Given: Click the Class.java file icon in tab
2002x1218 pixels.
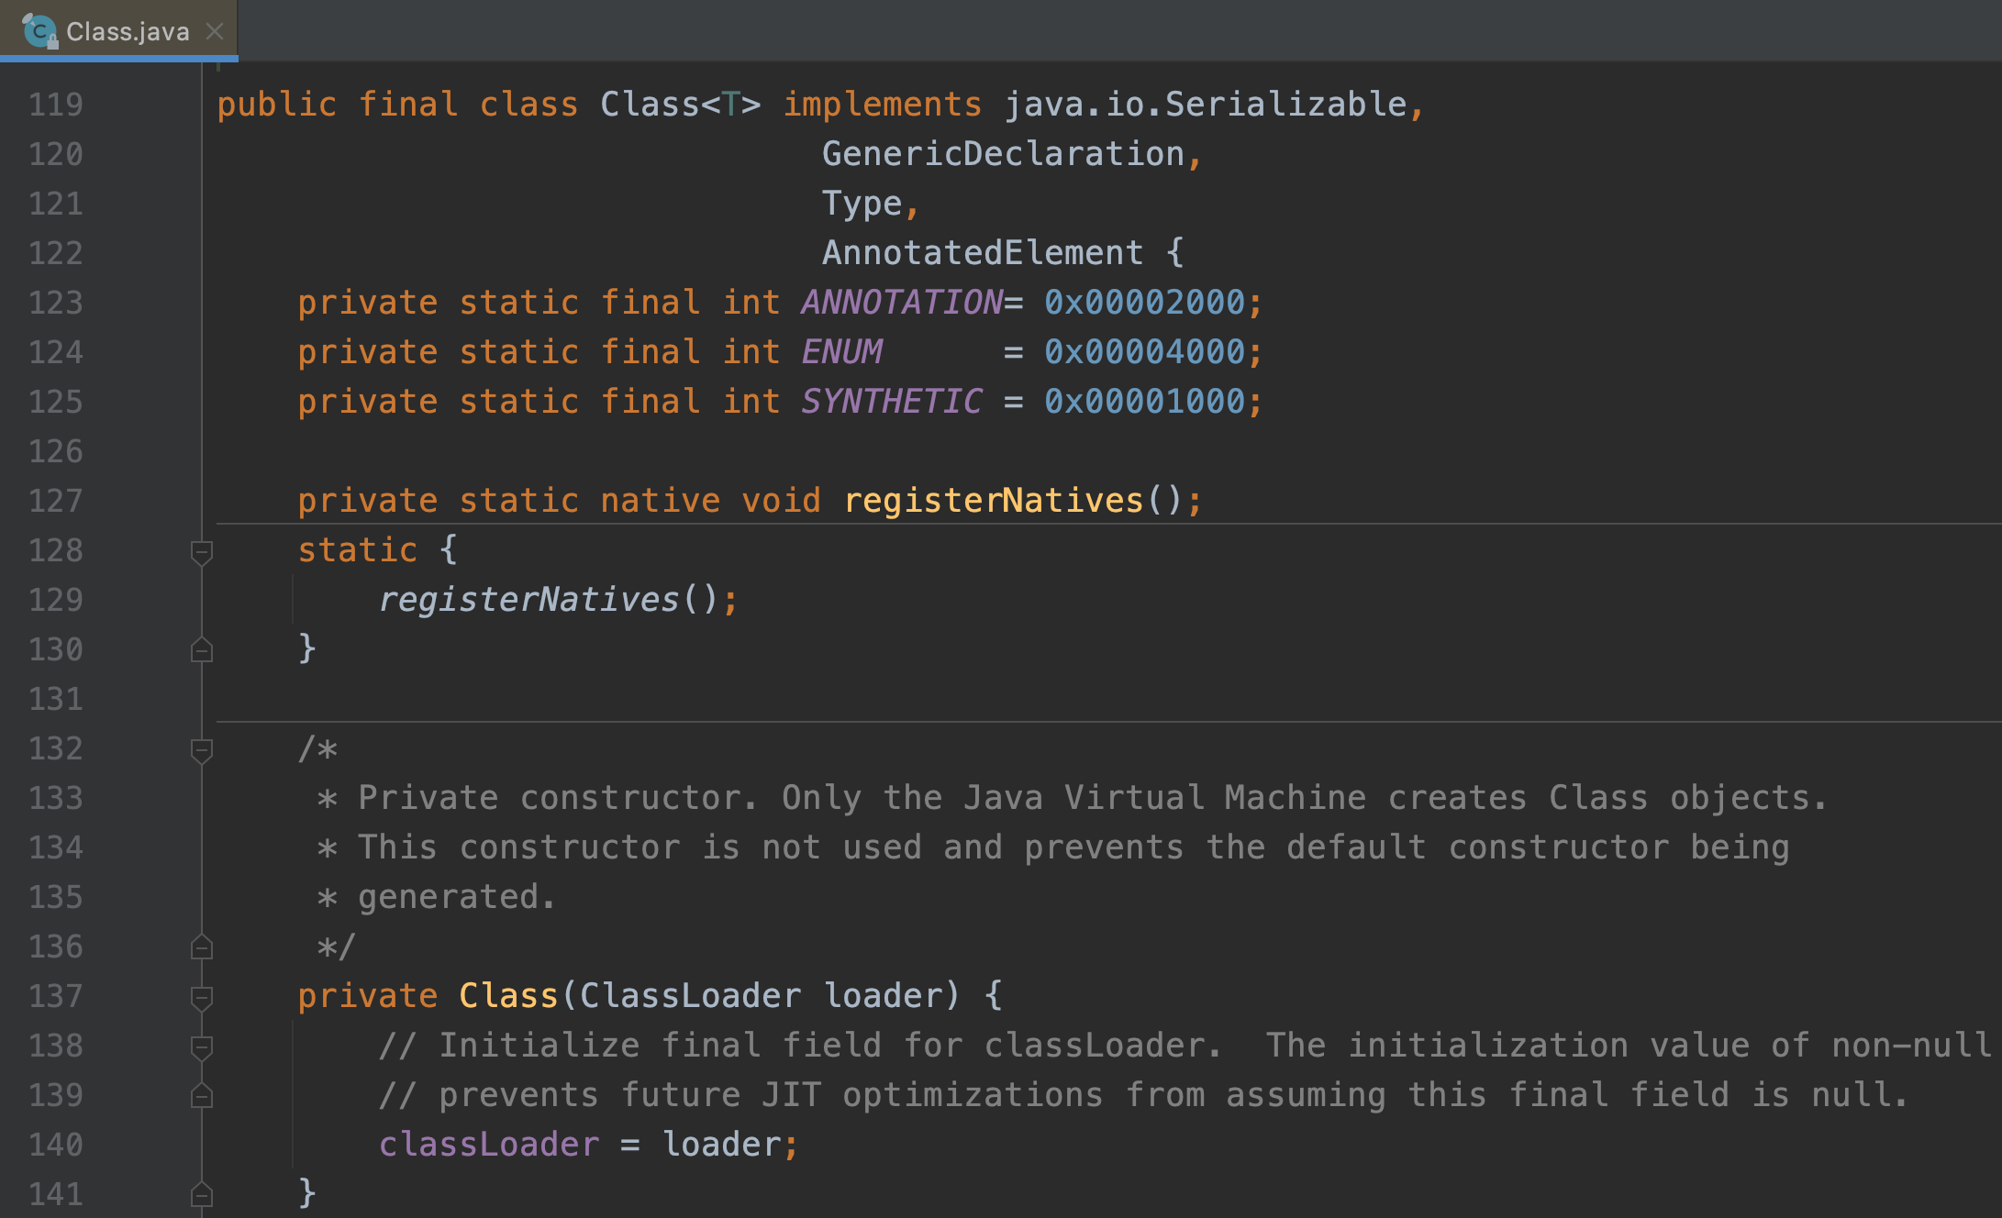Looking at the screenshot, I should [x=39, y=31].
